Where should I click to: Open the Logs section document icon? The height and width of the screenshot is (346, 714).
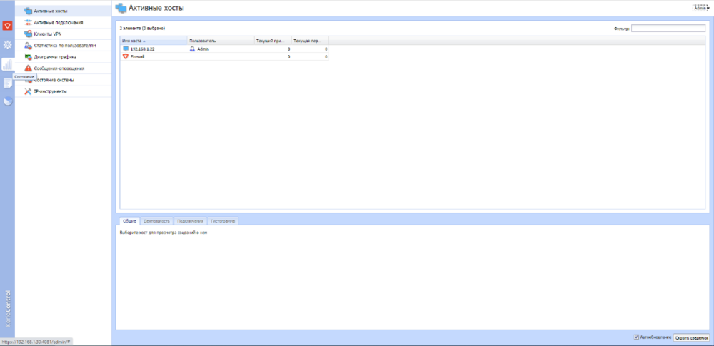tap(7, 83)
